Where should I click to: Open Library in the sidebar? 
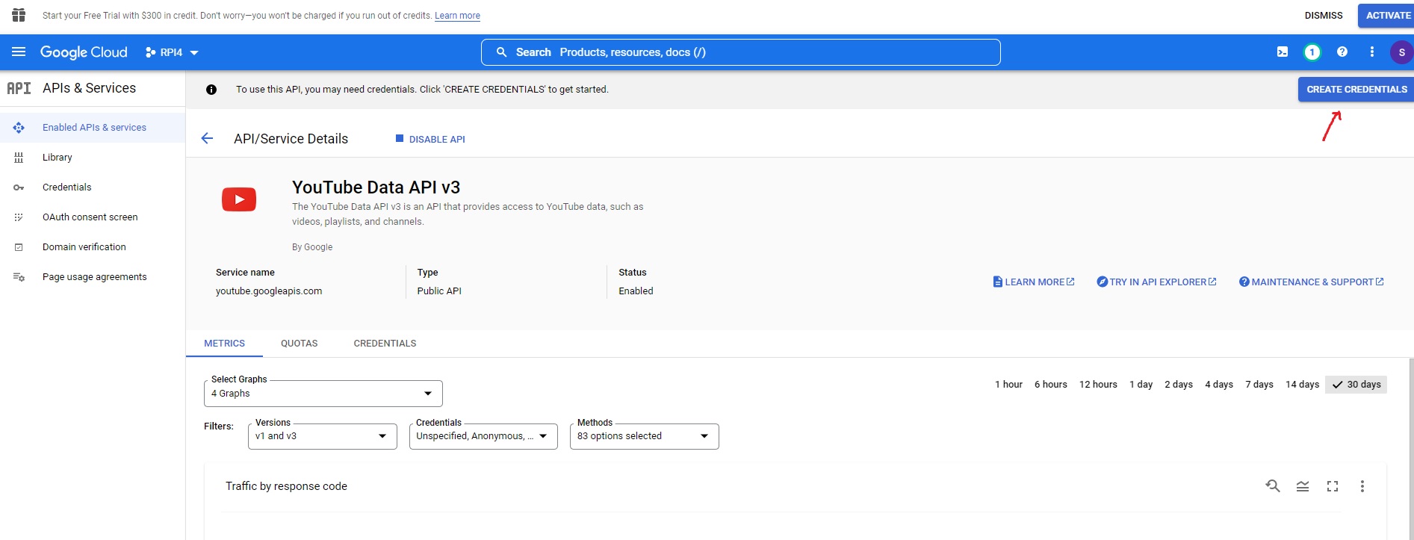[x=93, y=158]
